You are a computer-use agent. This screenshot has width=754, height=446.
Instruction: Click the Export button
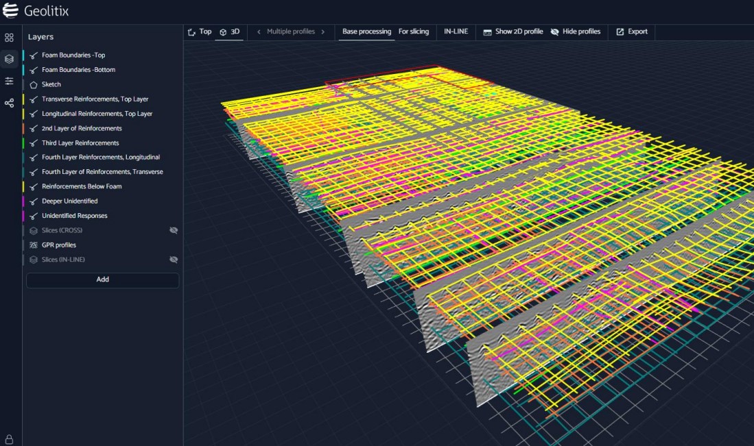pos(631,32)
